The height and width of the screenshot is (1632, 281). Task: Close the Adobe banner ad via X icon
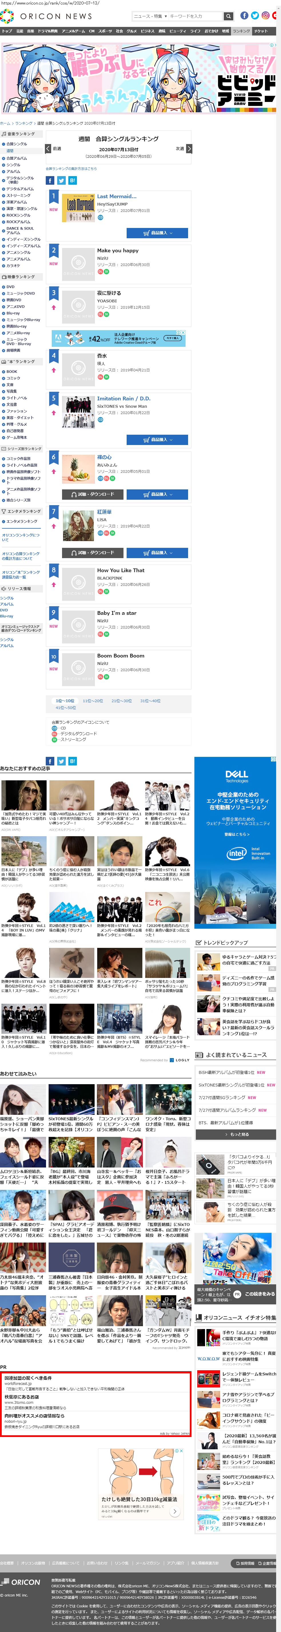click(x=183, y=332)
